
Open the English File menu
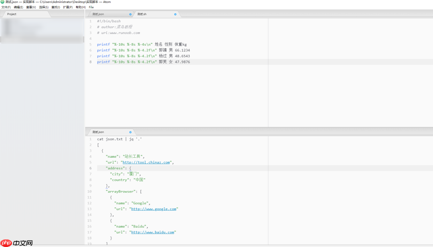click(x=91, y=7)
